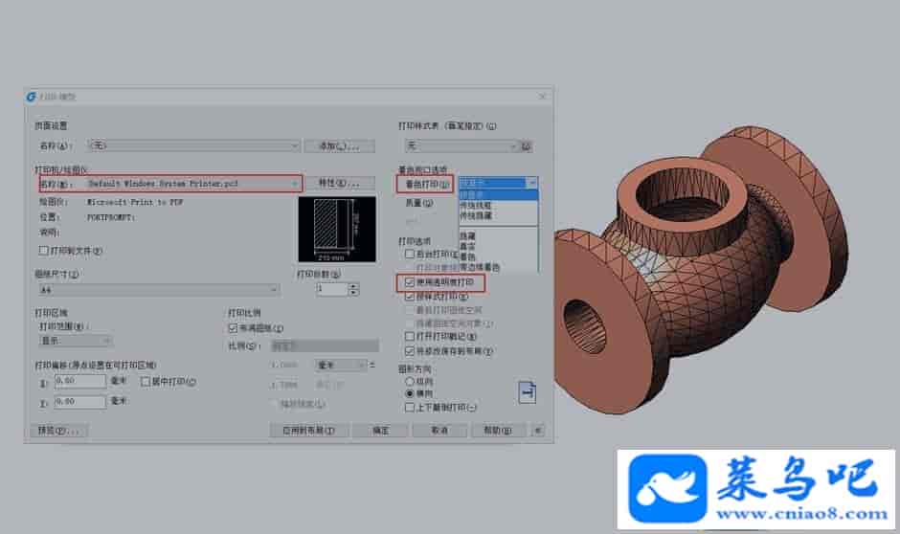Close the print dialog with X
This screenshot has width=900, height=534.
pyautogui.click(x=543, y=97)
